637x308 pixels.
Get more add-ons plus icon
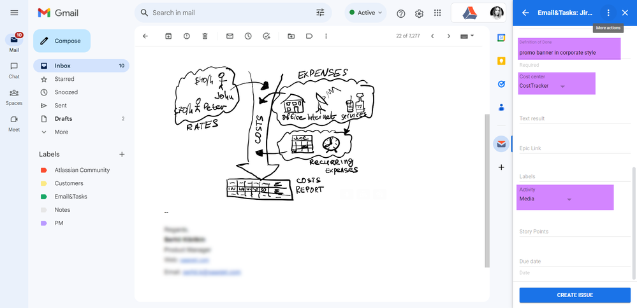point(501,167)
